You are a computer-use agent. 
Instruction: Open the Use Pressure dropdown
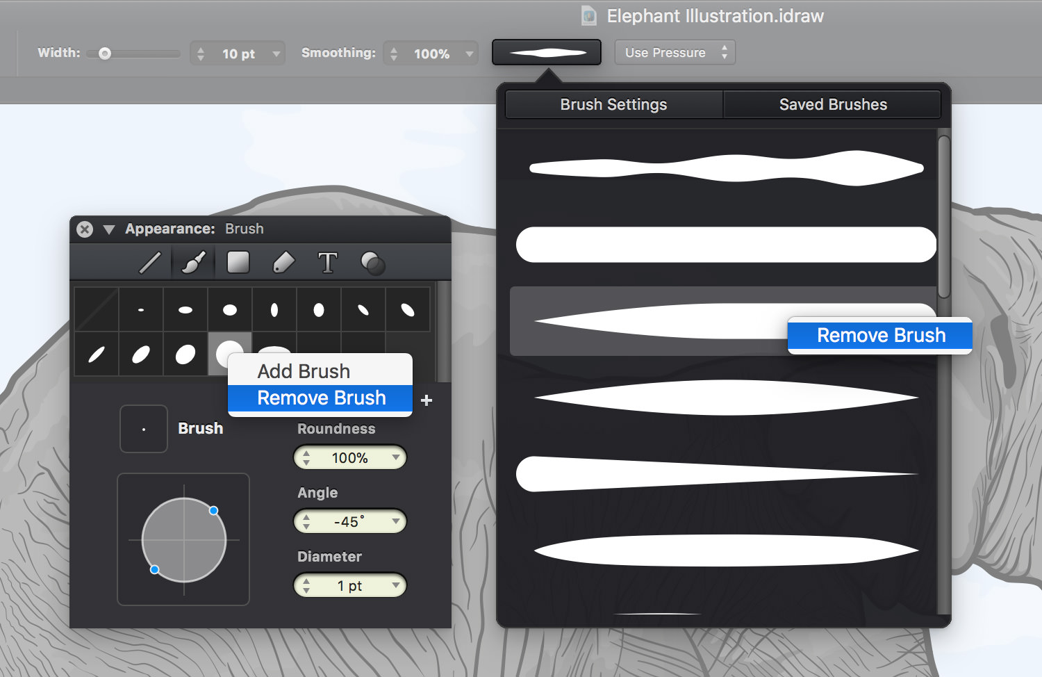675,52
